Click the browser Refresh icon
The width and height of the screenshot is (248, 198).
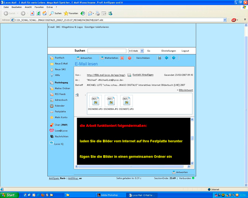tap(38, 13)
